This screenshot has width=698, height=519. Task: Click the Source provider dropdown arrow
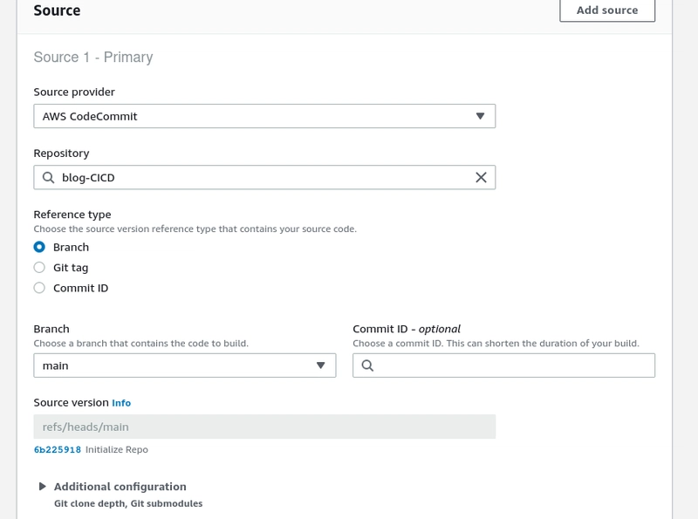[480, 116]
